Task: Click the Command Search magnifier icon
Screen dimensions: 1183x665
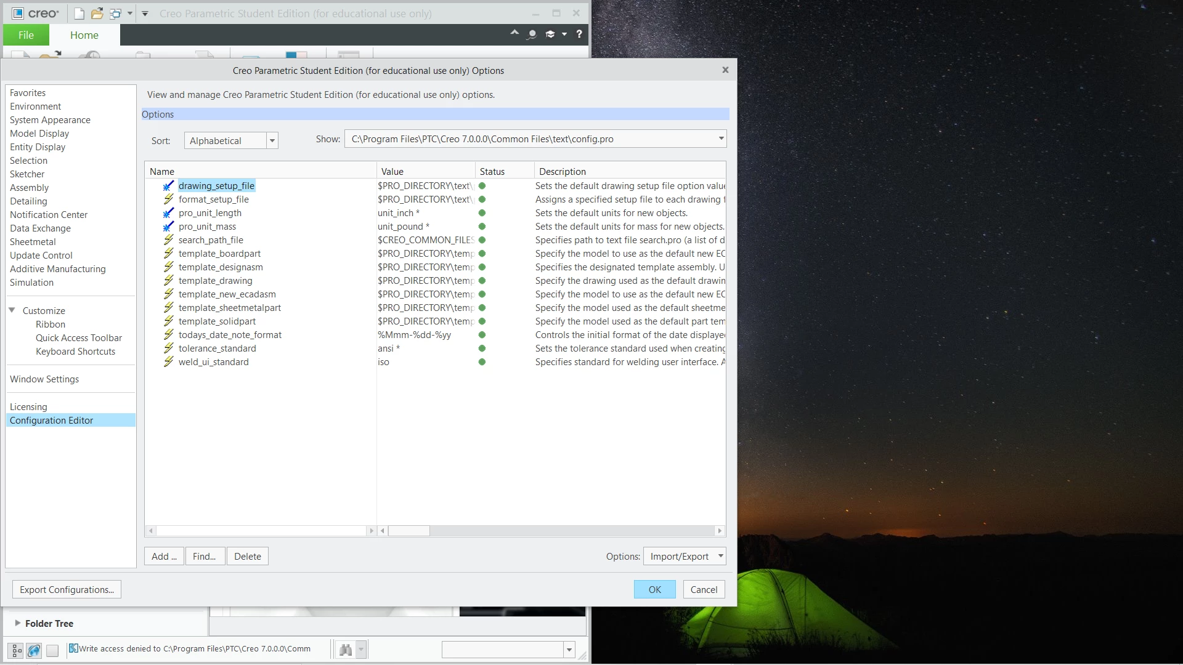Action: tap(532, 34)
